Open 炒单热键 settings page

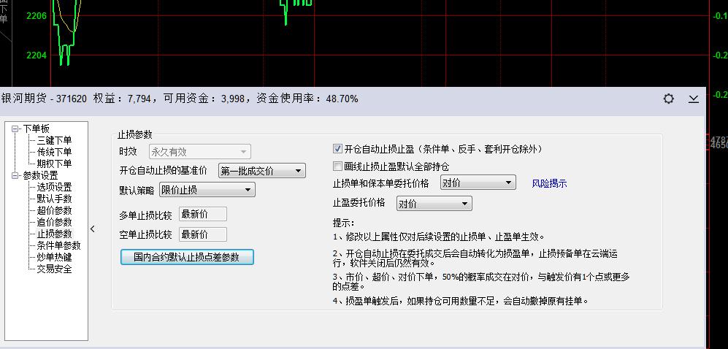click(x=54, y=257)
